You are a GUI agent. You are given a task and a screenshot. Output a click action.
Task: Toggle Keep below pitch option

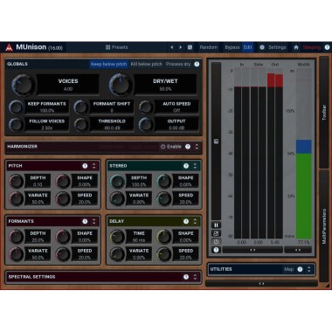pyautogui.click(x=108, y=64)
